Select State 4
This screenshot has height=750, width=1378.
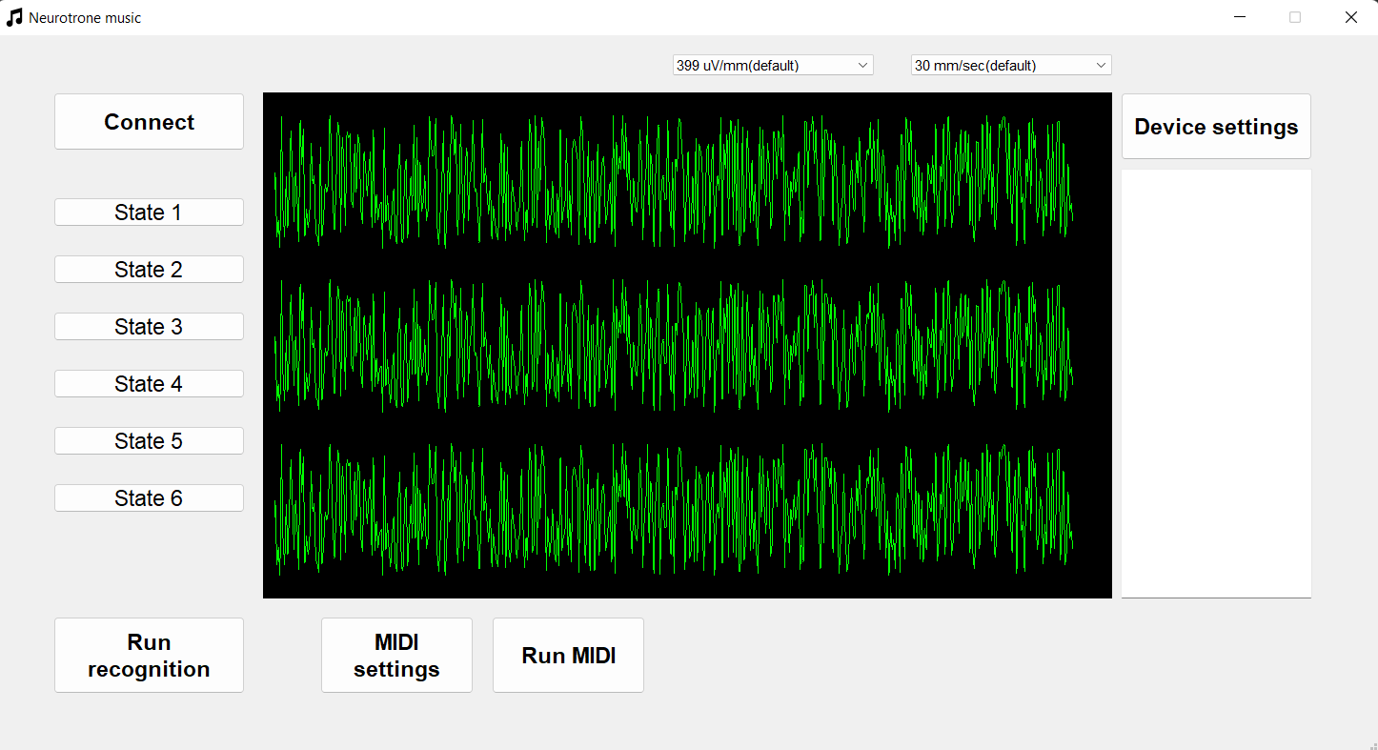pos(149,383)
